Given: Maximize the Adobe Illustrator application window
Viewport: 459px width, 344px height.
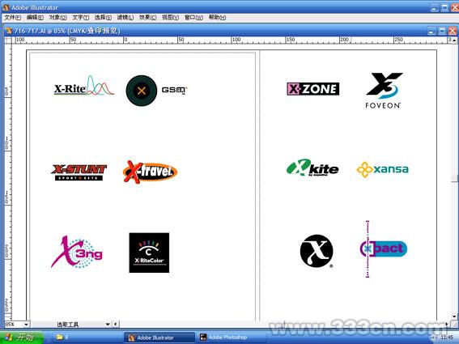Looking at the screenshot, I should [x=445, y=7].
